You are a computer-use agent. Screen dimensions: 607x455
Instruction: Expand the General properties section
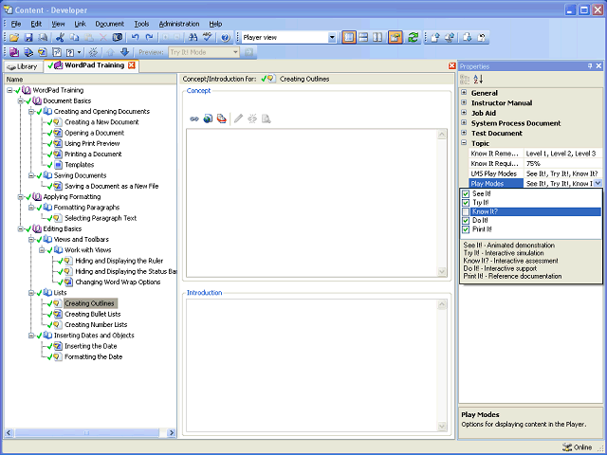[464, 93]
